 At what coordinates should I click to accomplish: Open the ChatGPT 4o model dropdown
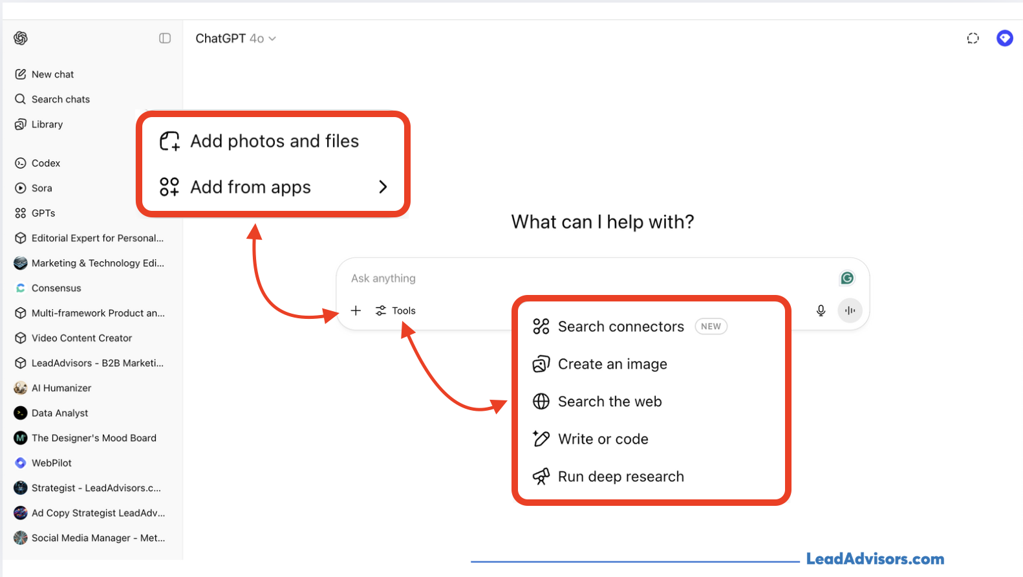tap(235, 39)
